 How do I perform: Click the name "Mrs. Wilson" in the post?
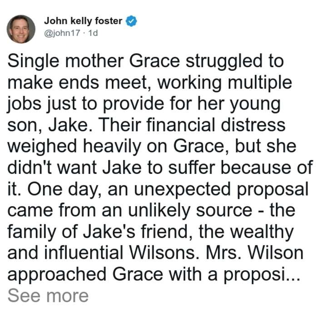pos(255,253)
